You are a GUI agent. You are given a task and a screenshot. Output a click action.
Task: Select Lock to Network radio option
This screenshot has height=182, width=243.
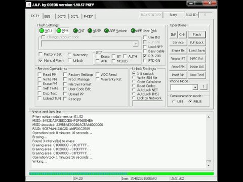tap(134, 98)
